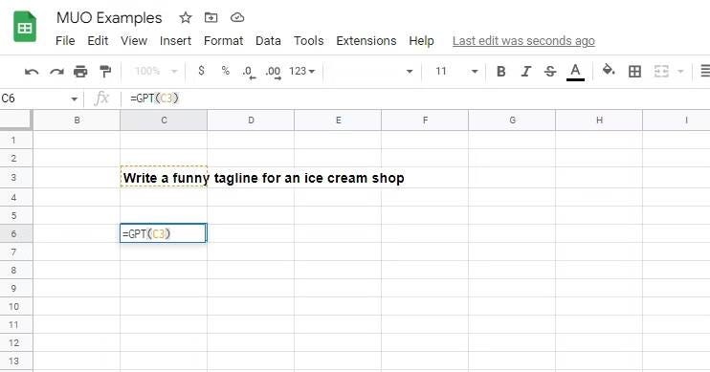
Task: Click the Undo arrow icon
Action: (x=32, y=72)
